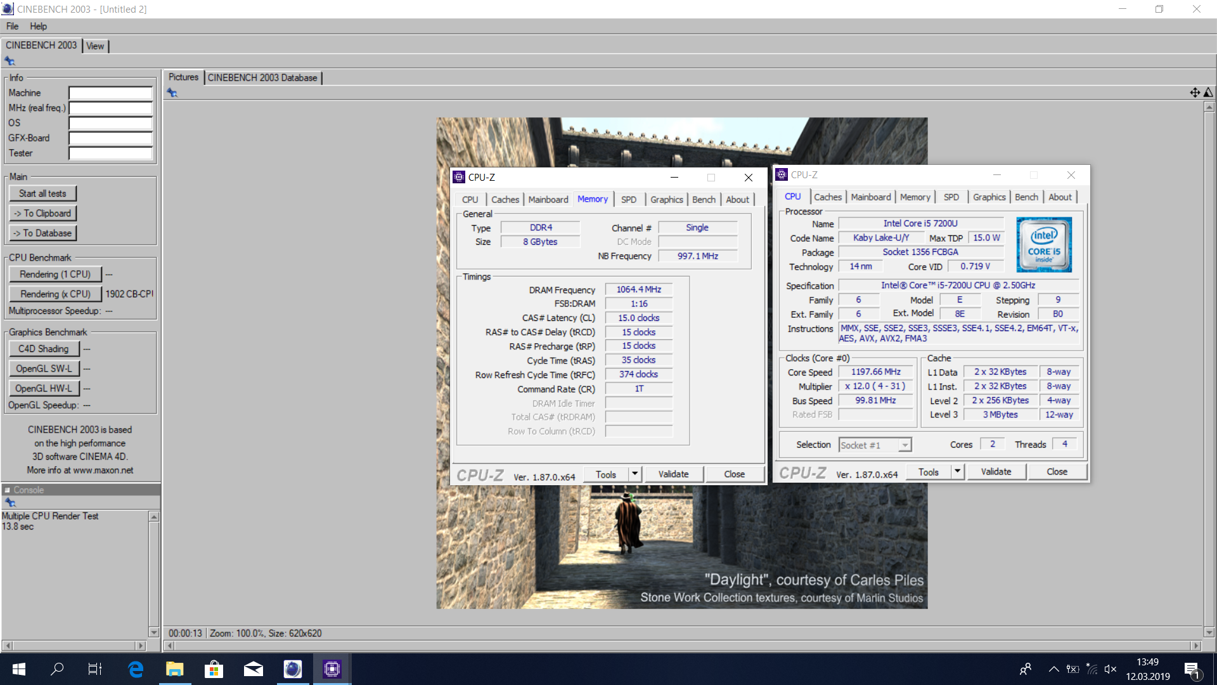
Task: Click picture viewer vertical scrollbar up arrow
Action: (1209, 107)
